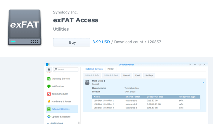Switch to the External Devices tab

(94, 69)
